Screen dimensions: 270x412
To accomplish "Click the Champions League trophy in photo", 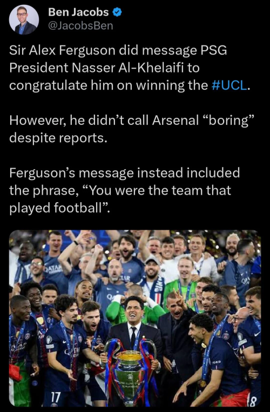I will tap(130, 373).
